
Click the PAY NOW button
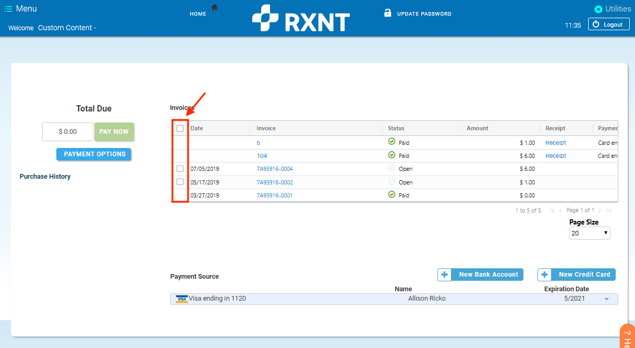tap(114, 132)
